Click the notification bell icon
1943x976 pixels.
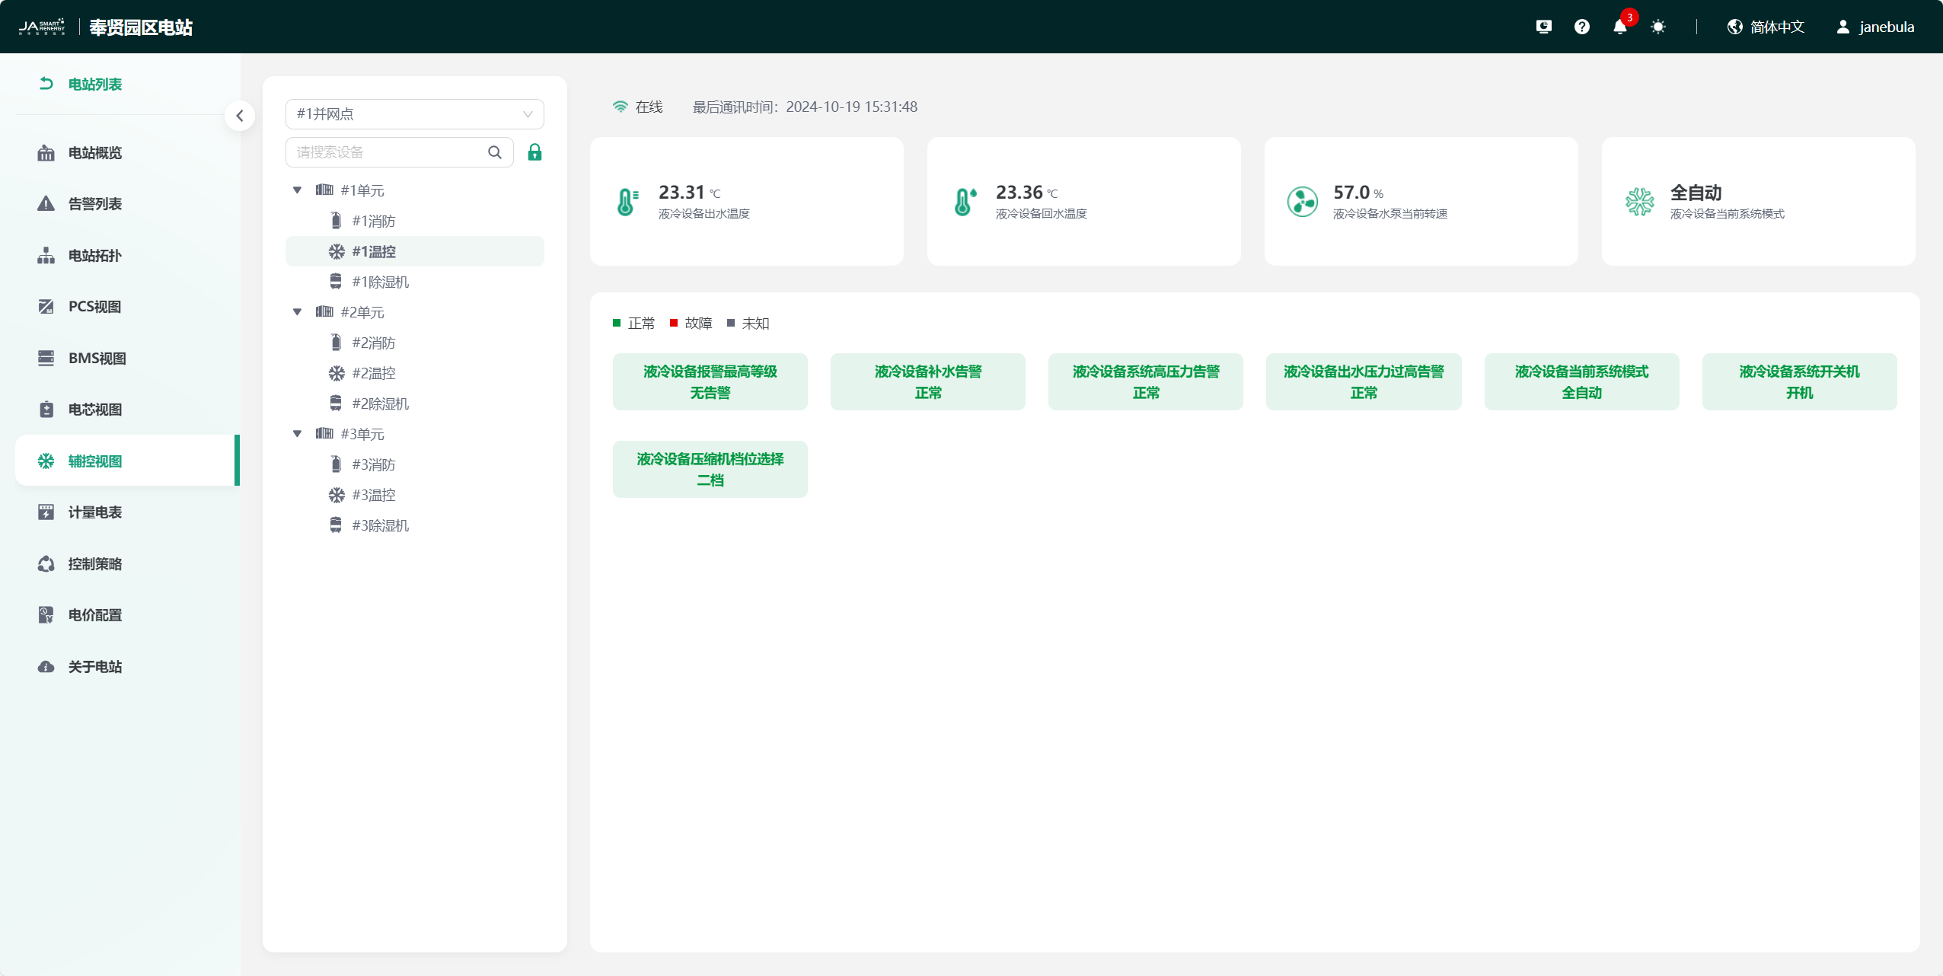(1619, 27)
